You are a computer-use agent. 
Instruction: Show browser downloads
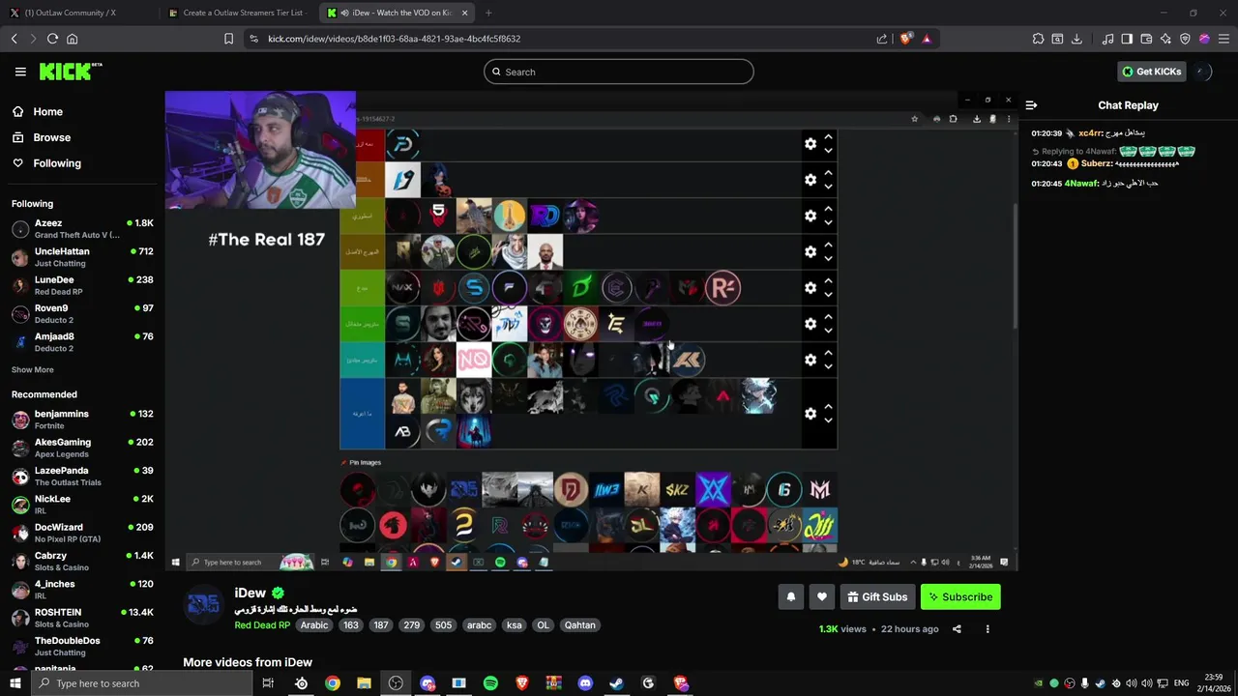pyautogui.click(x=1076, y=39)
